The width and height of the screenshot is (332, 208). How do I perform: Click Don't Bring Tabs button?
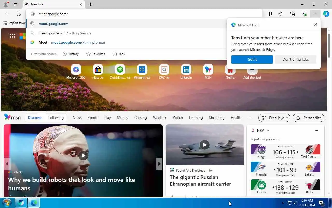(296, 59)
